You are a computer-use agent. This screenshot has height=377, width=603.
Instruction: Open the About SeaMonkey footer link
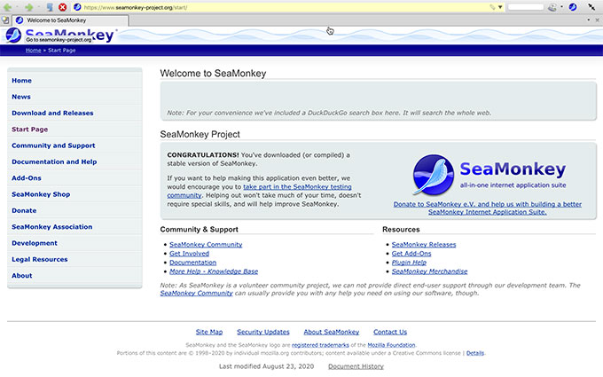point(332,332)
